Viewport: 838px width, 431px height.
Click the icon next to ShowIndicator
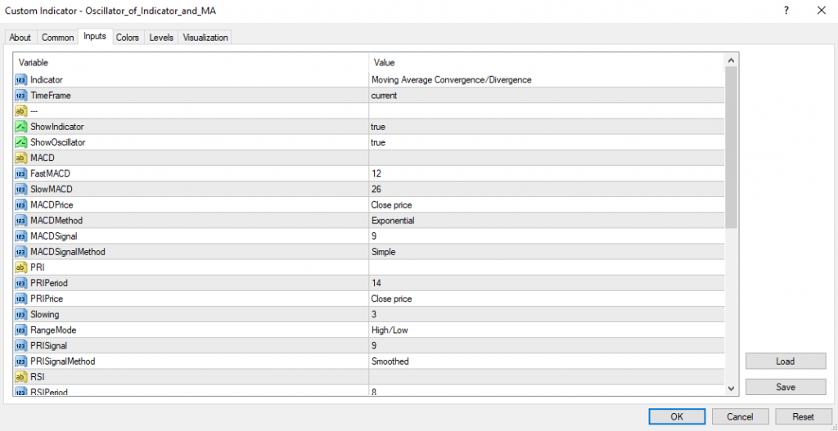(20, 127)
